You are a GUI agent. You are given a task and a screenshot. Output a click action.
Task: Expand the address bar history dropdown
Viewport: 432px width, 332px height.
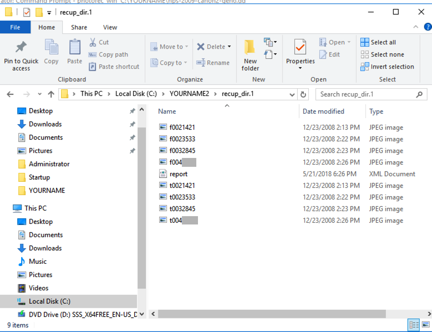pyautogui.click(x=292, y=94)
